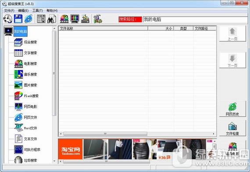Viewport: 250px width, 172px height.
Task: Click into the 搜索路径 input field
Action: pyautogui.click(x=195, y=19)
